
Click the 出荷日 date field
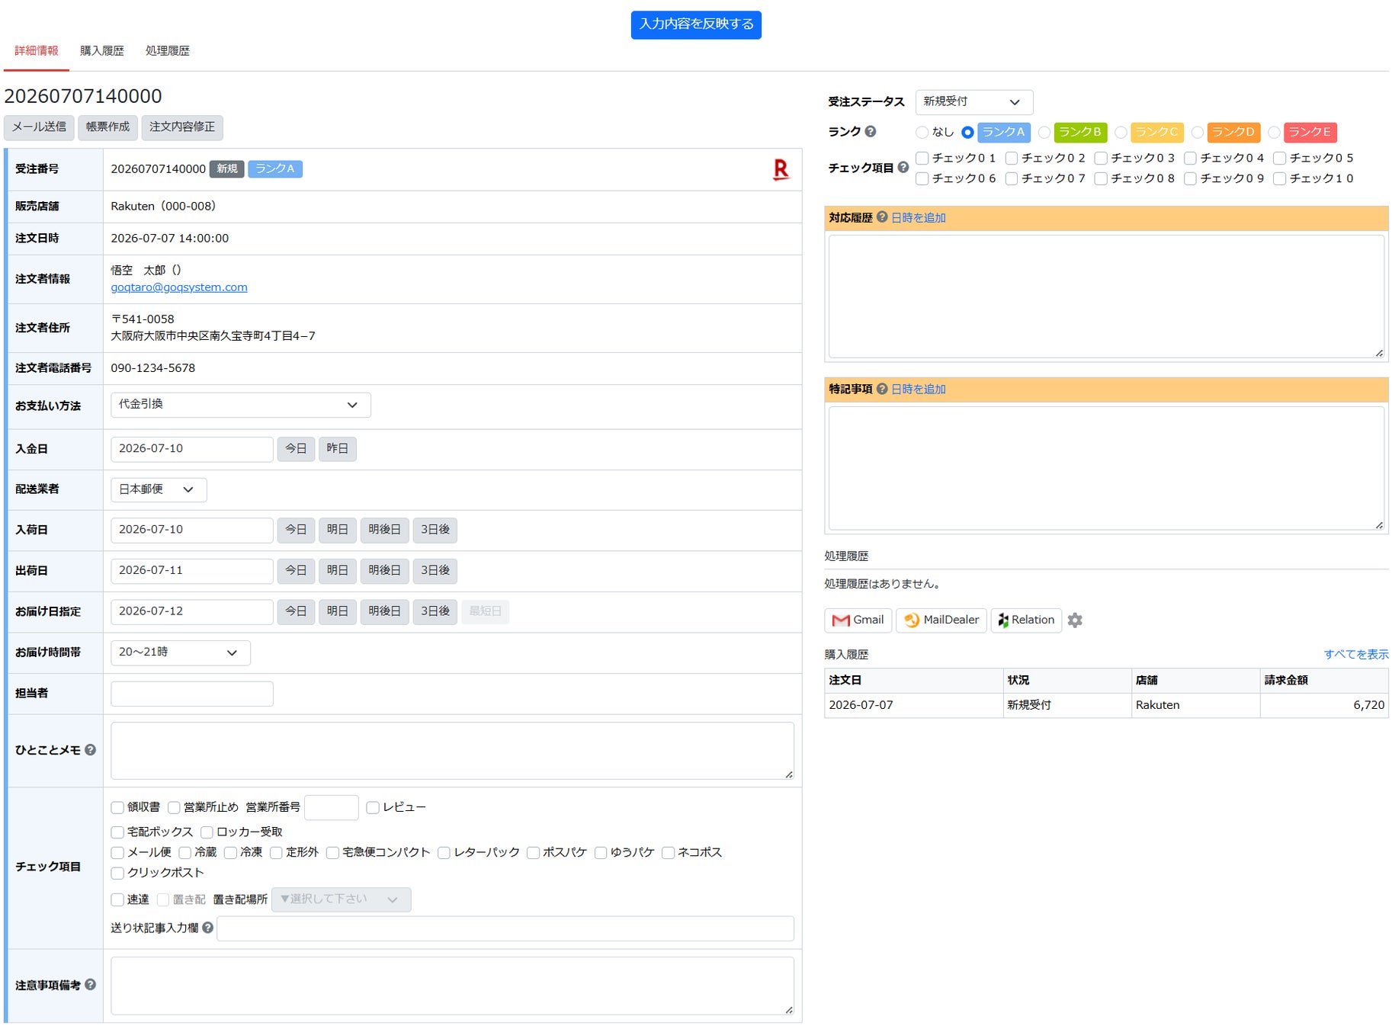click(192, 571)
